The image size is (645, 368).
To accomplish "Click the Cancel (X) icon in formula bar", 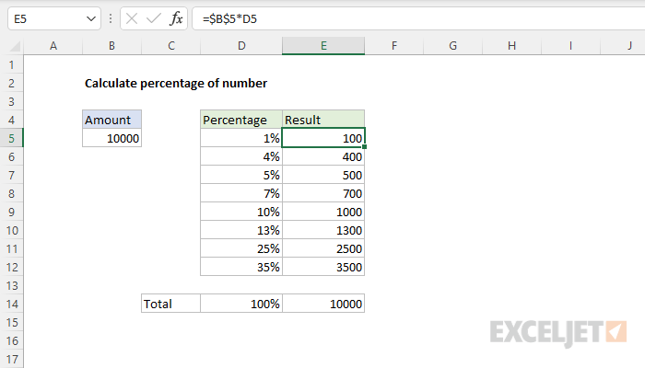I will point(131,18).
